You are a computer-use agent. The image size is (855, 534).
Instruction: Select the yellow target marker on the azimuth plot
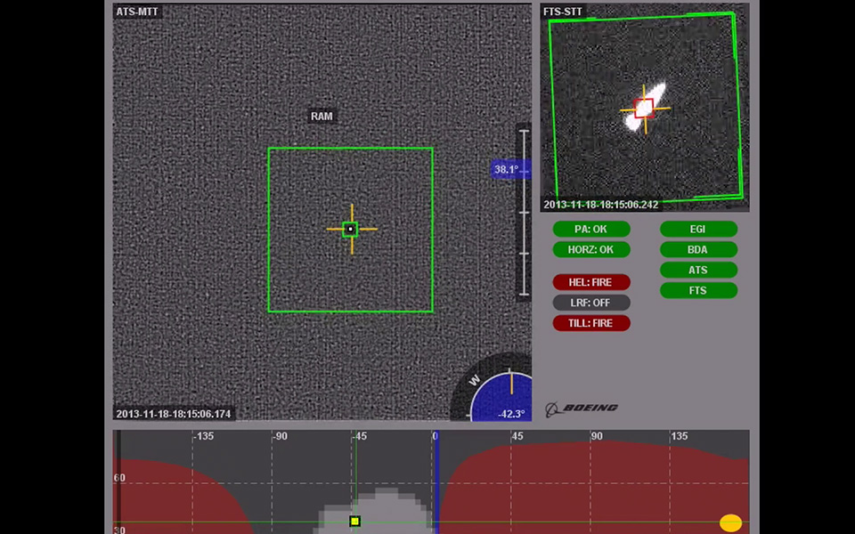[354, 521]
